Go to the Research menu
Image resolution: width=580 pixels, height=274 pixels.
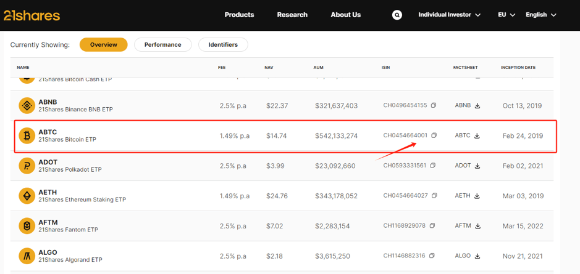point(292,15)
